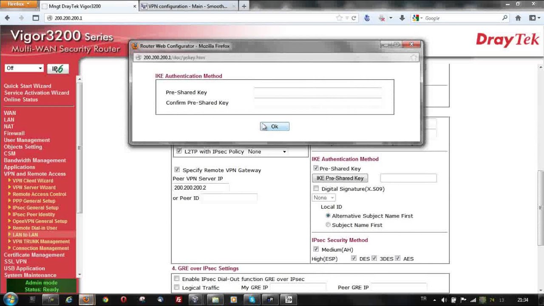
Task: Click Ok in the IKE Authentication popup
Action: pos(275,126)
